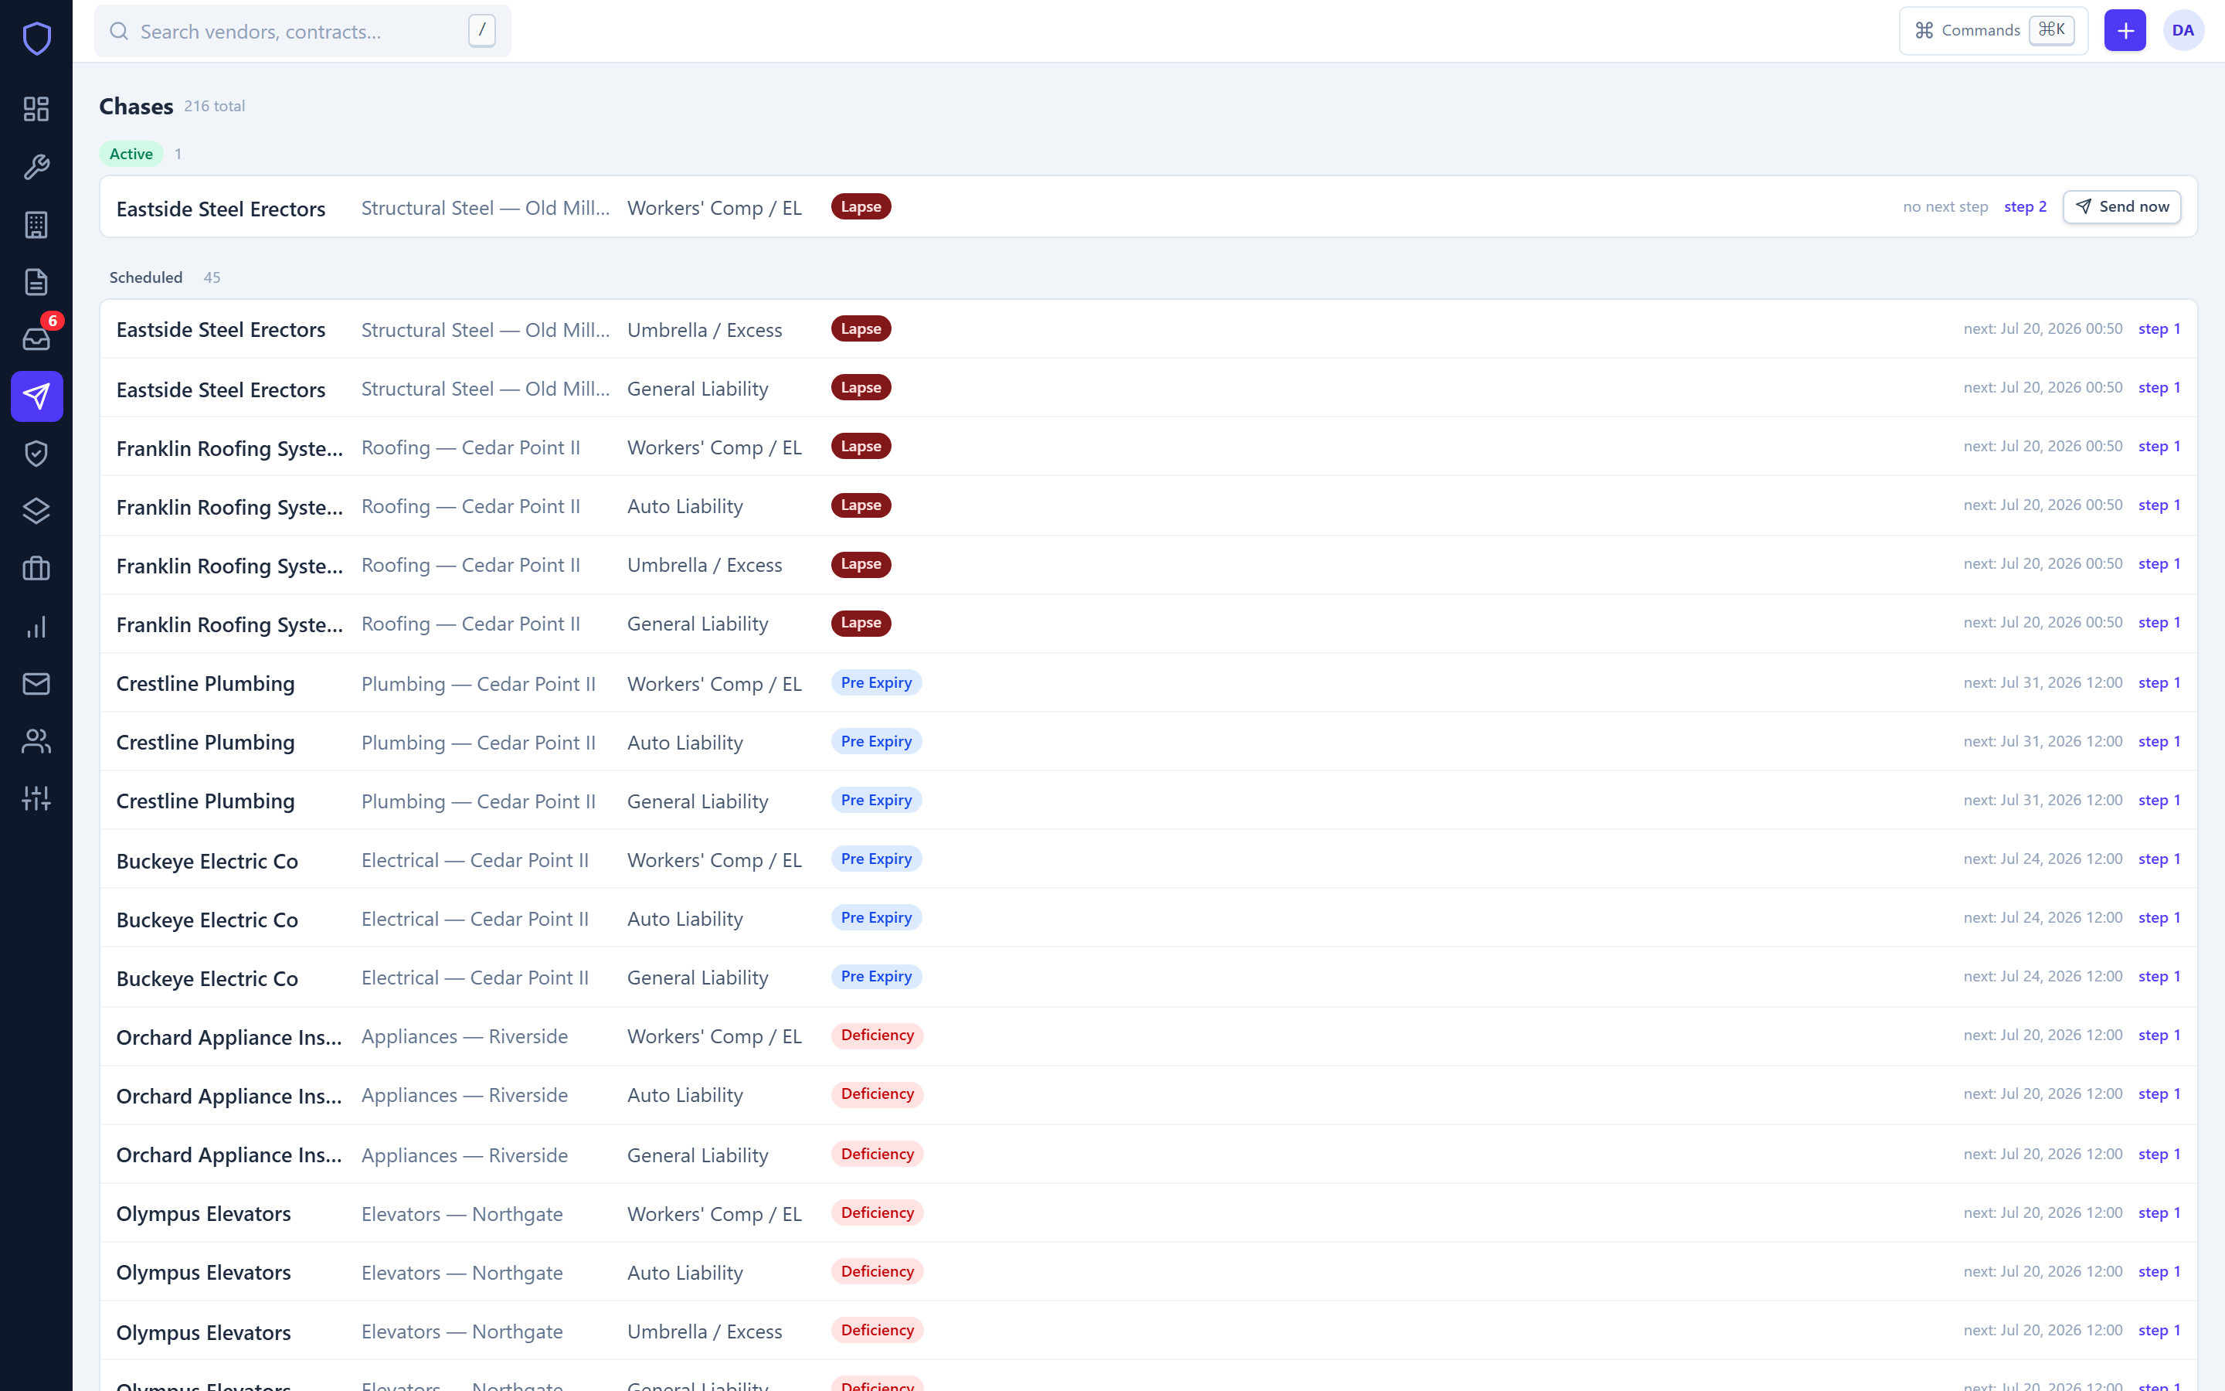The width and height of the screenshot is (2225, 1391).
Task: Click step 1 on Eastside Umbrella / Excess row
Action: (2159, 328)
